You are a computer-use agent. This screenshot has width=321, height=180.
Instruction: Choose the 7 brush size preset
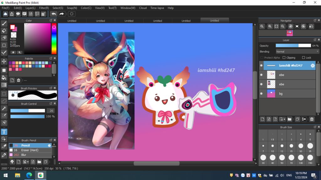pyautogui.click(x=263, y=147)
